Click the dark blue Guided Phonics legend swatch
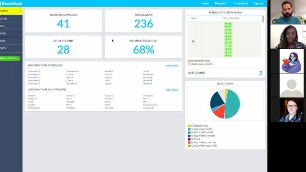The image size is (306, 172). [189, 136]
